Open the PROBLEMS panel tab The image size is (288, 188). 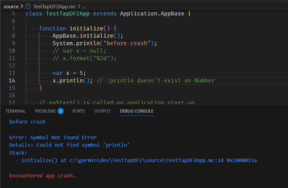click(45, 111)
